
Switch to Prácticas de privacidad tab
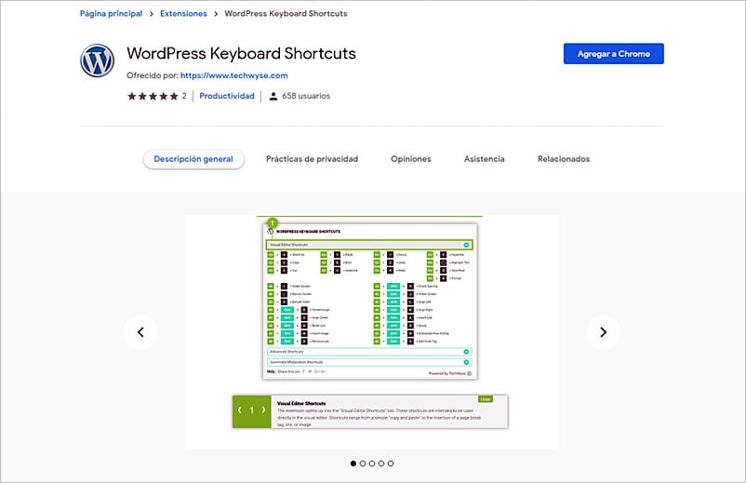(x=312, y=159)
